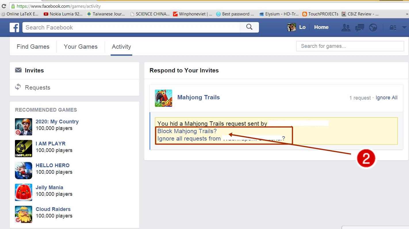Click the Requests refresh icon
This screenshot has height=229, width=409.
point(18,87)
